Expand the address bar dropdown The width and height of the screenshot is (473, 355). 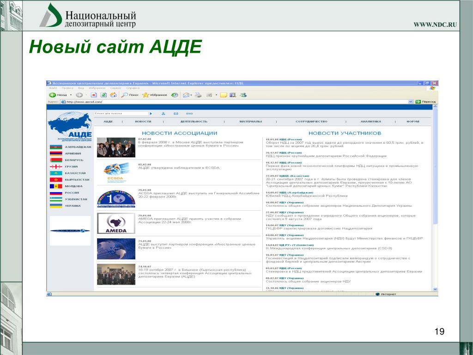411,102
